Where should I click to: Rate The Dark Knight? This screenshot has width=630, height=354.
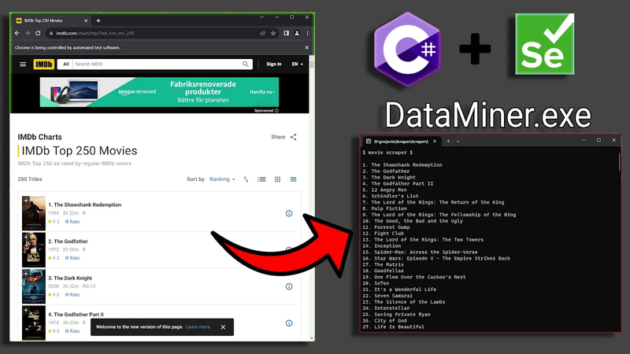(72, 294)
